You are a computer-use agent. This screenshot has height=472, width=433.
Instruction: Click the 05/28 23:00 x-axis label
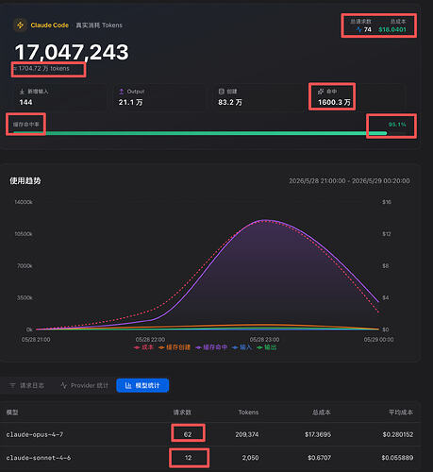tap(264, 340)
